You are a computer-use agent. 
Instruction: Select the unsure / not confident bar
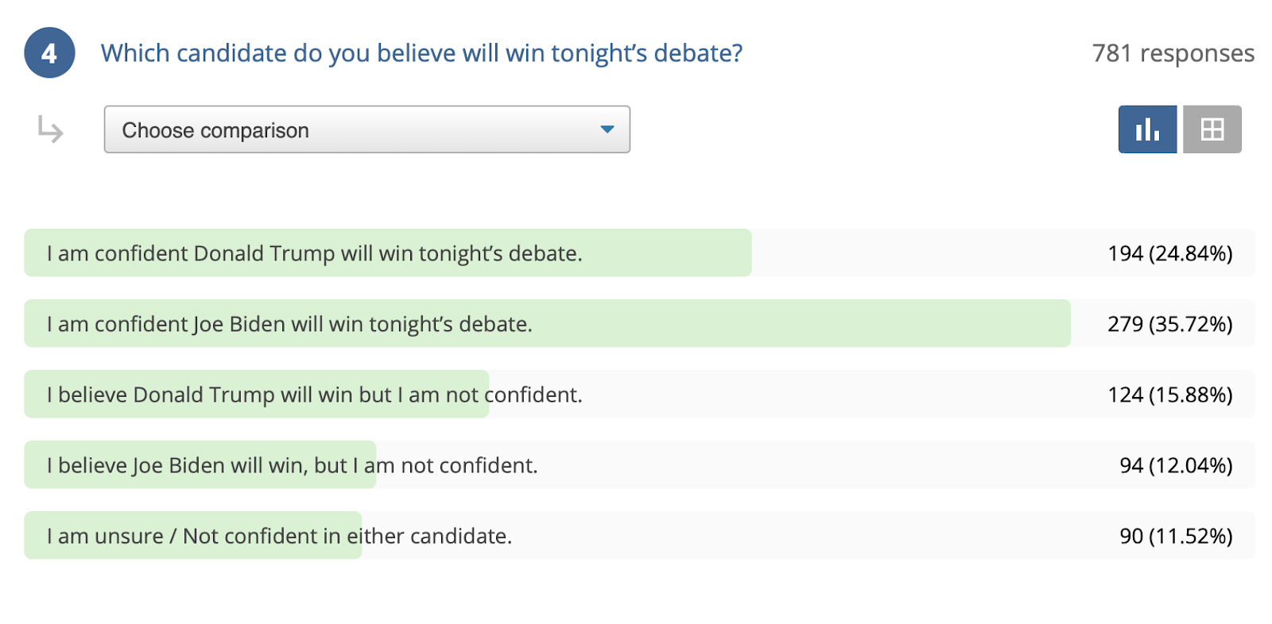point(639,536)
